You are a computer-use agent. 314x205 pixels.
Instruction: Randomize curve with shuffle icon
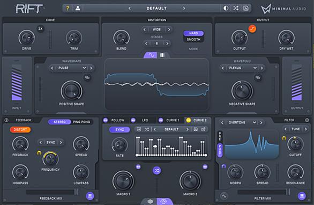pyautogui.click(x=147, y=129)
